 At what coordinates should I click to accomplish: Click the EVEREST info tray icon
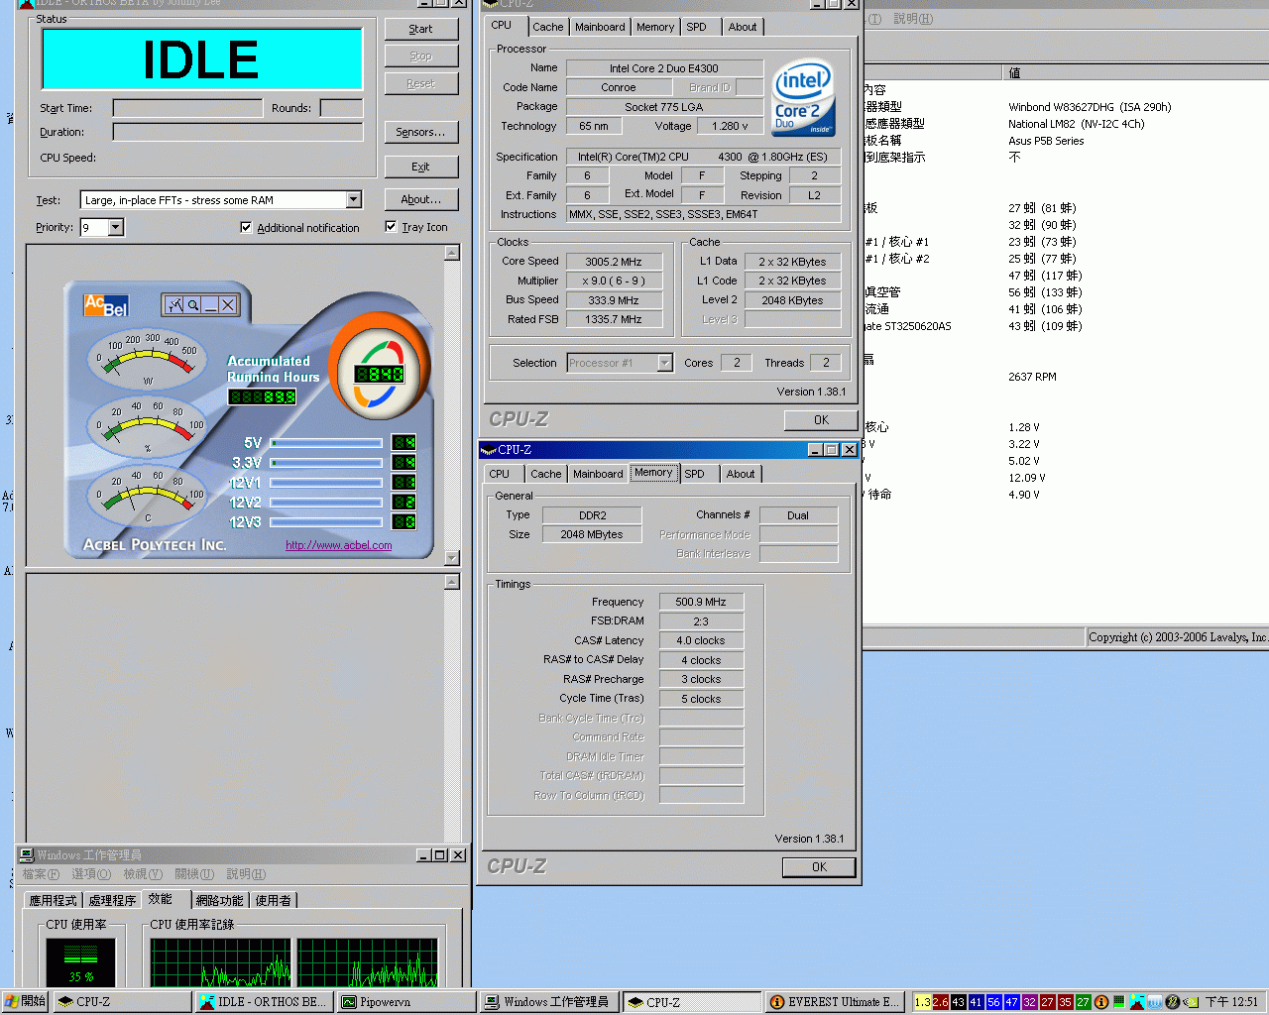tap(1101, 1002)
